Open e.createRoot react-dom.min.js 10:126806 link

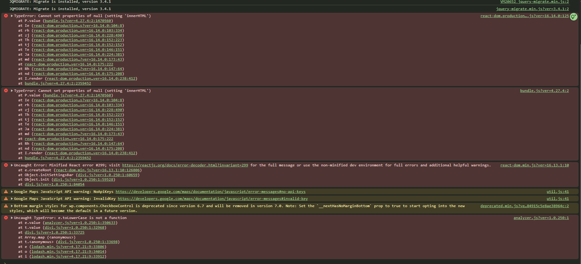click(98, 170)
